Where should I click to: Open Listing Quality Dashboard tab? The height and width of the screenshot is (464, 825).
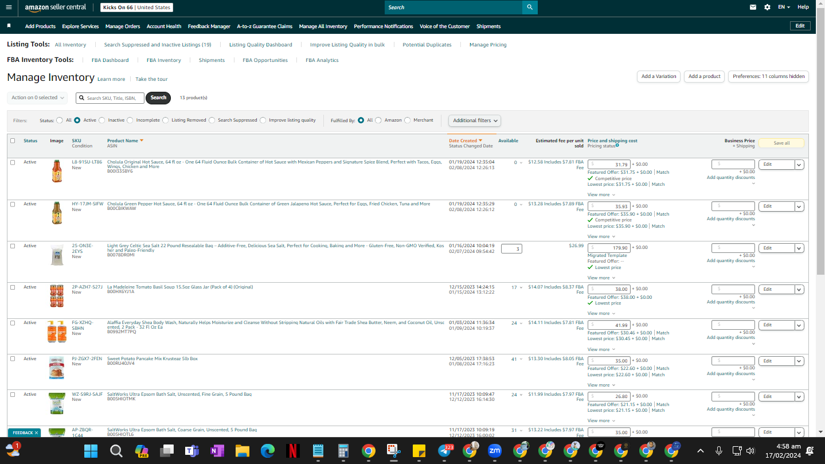coord(261,45)
